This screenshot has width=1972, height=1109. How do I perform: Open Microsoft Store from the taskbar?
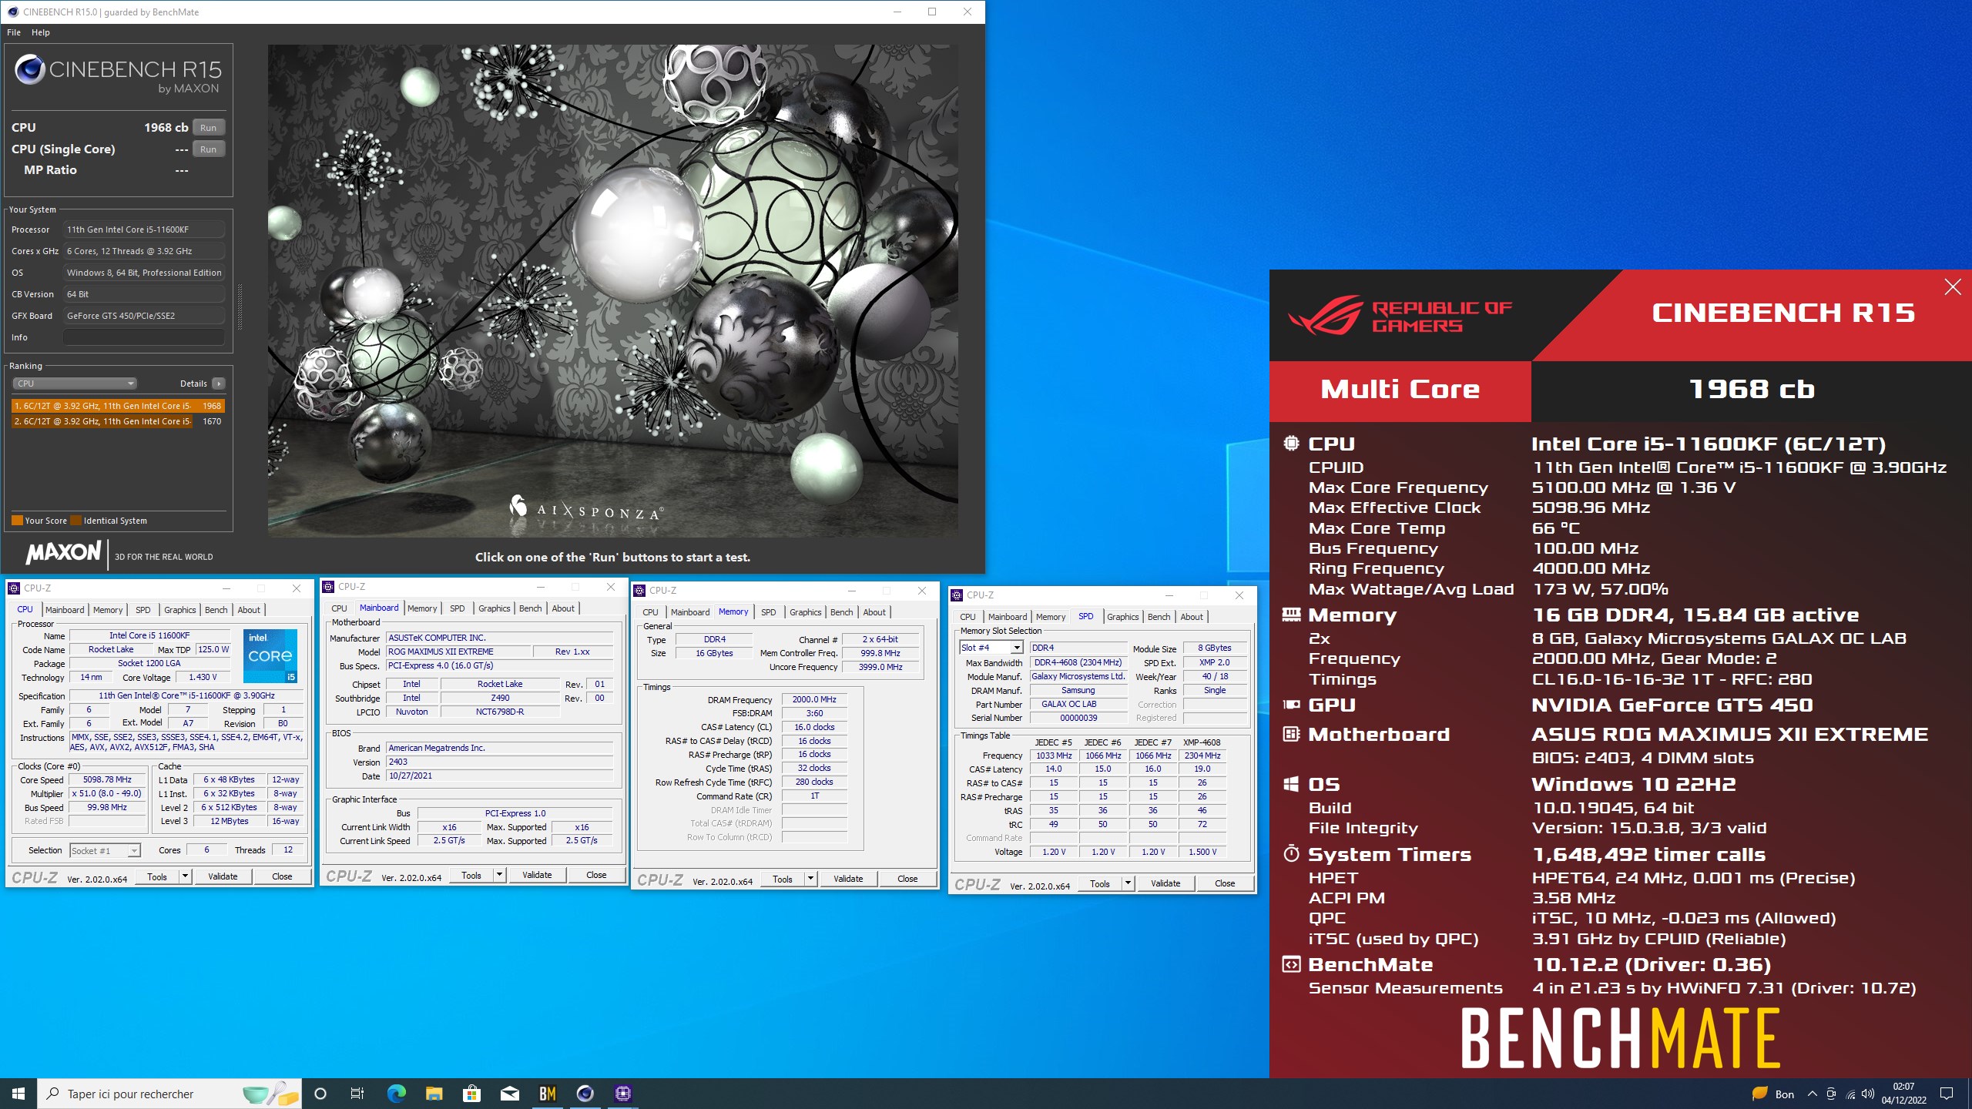tap(471, 1094)
